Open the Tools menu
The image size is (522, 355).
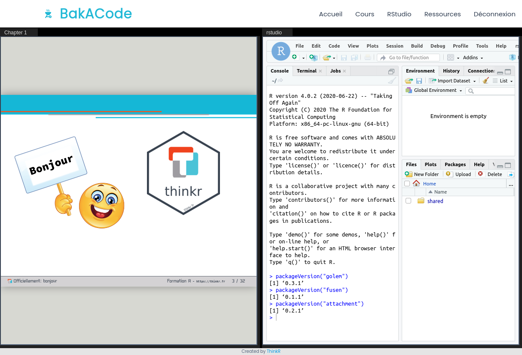[x=482, y=46]
